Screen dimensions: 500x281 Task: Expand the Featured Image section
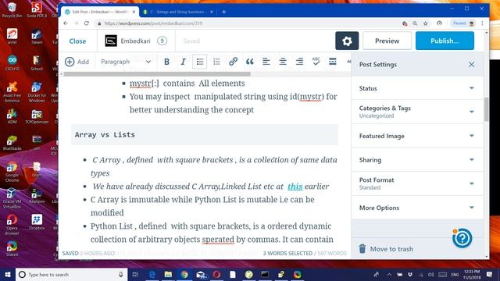tap(417, 136)
